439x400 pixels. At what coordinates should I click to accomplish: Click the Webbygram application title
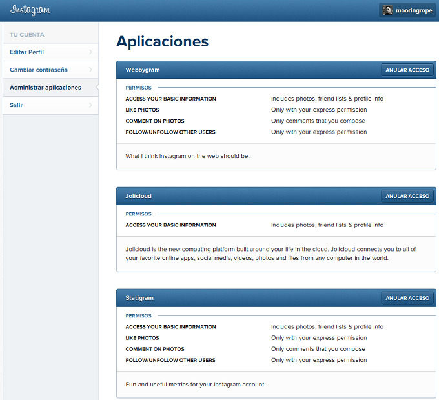143,70
